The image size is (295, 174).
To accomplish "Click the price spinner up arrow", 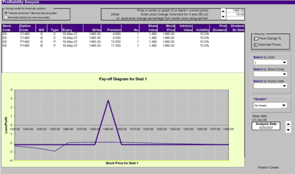I will point(223,11).
